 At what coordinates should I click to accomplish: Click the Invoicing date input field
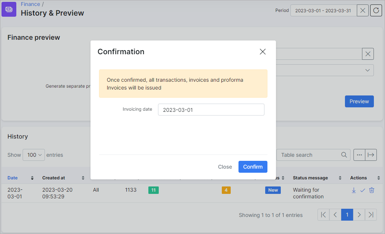[x=211, y=110]
